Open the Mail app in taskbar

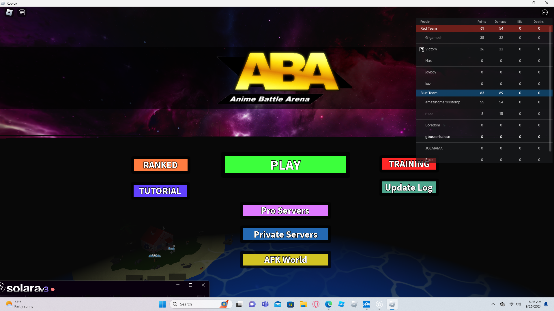[278, 304]
